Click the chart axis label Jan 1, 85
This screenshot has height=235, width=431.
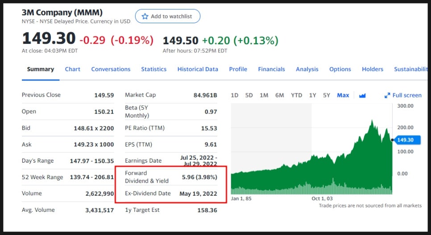click(241, 198)
